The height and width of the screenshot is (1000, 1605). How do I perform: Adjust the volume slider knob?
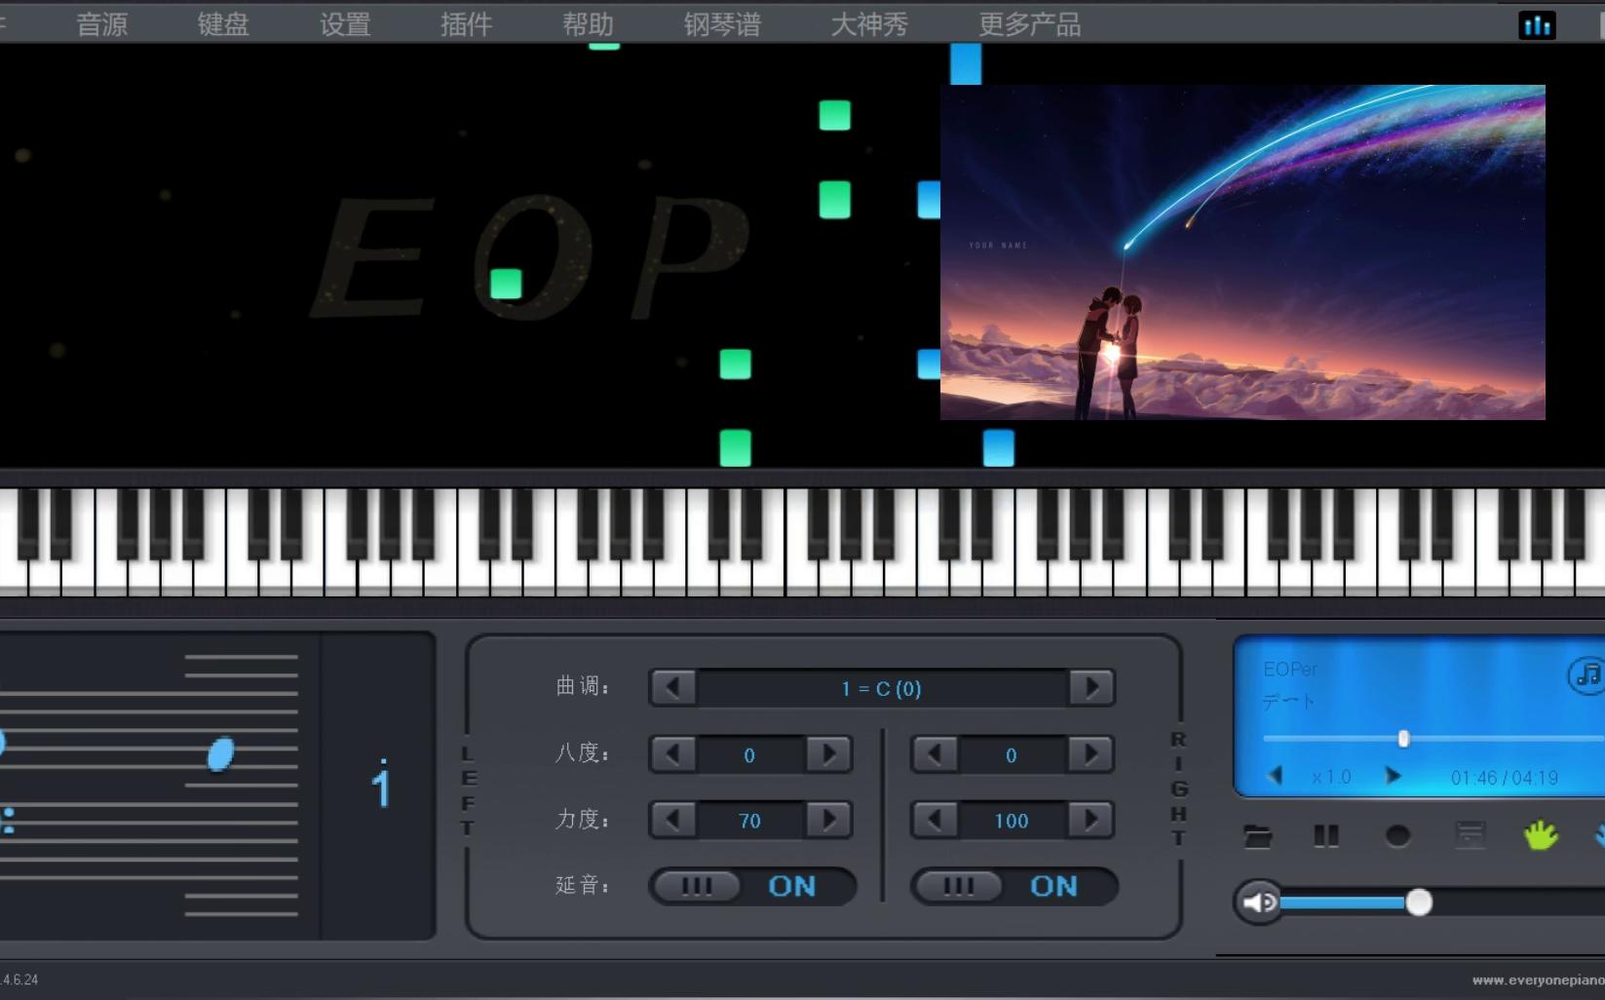pos(1419,902)
